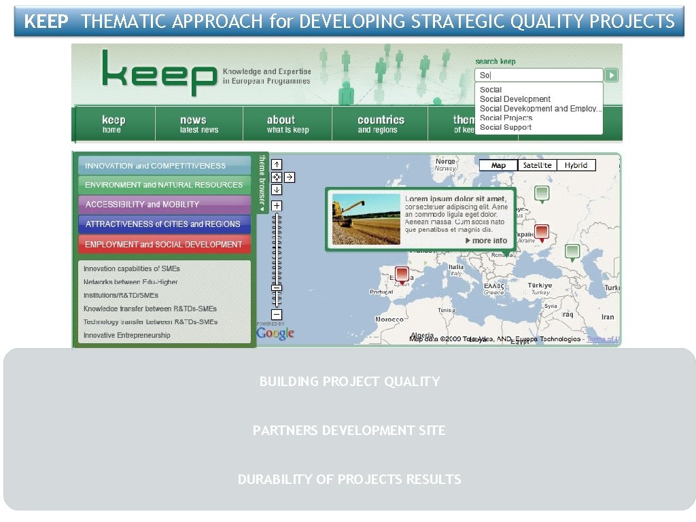Click the green search go arrow button
Image resolution: width=696 pixels, height=522 pixels.
point(611,75)
